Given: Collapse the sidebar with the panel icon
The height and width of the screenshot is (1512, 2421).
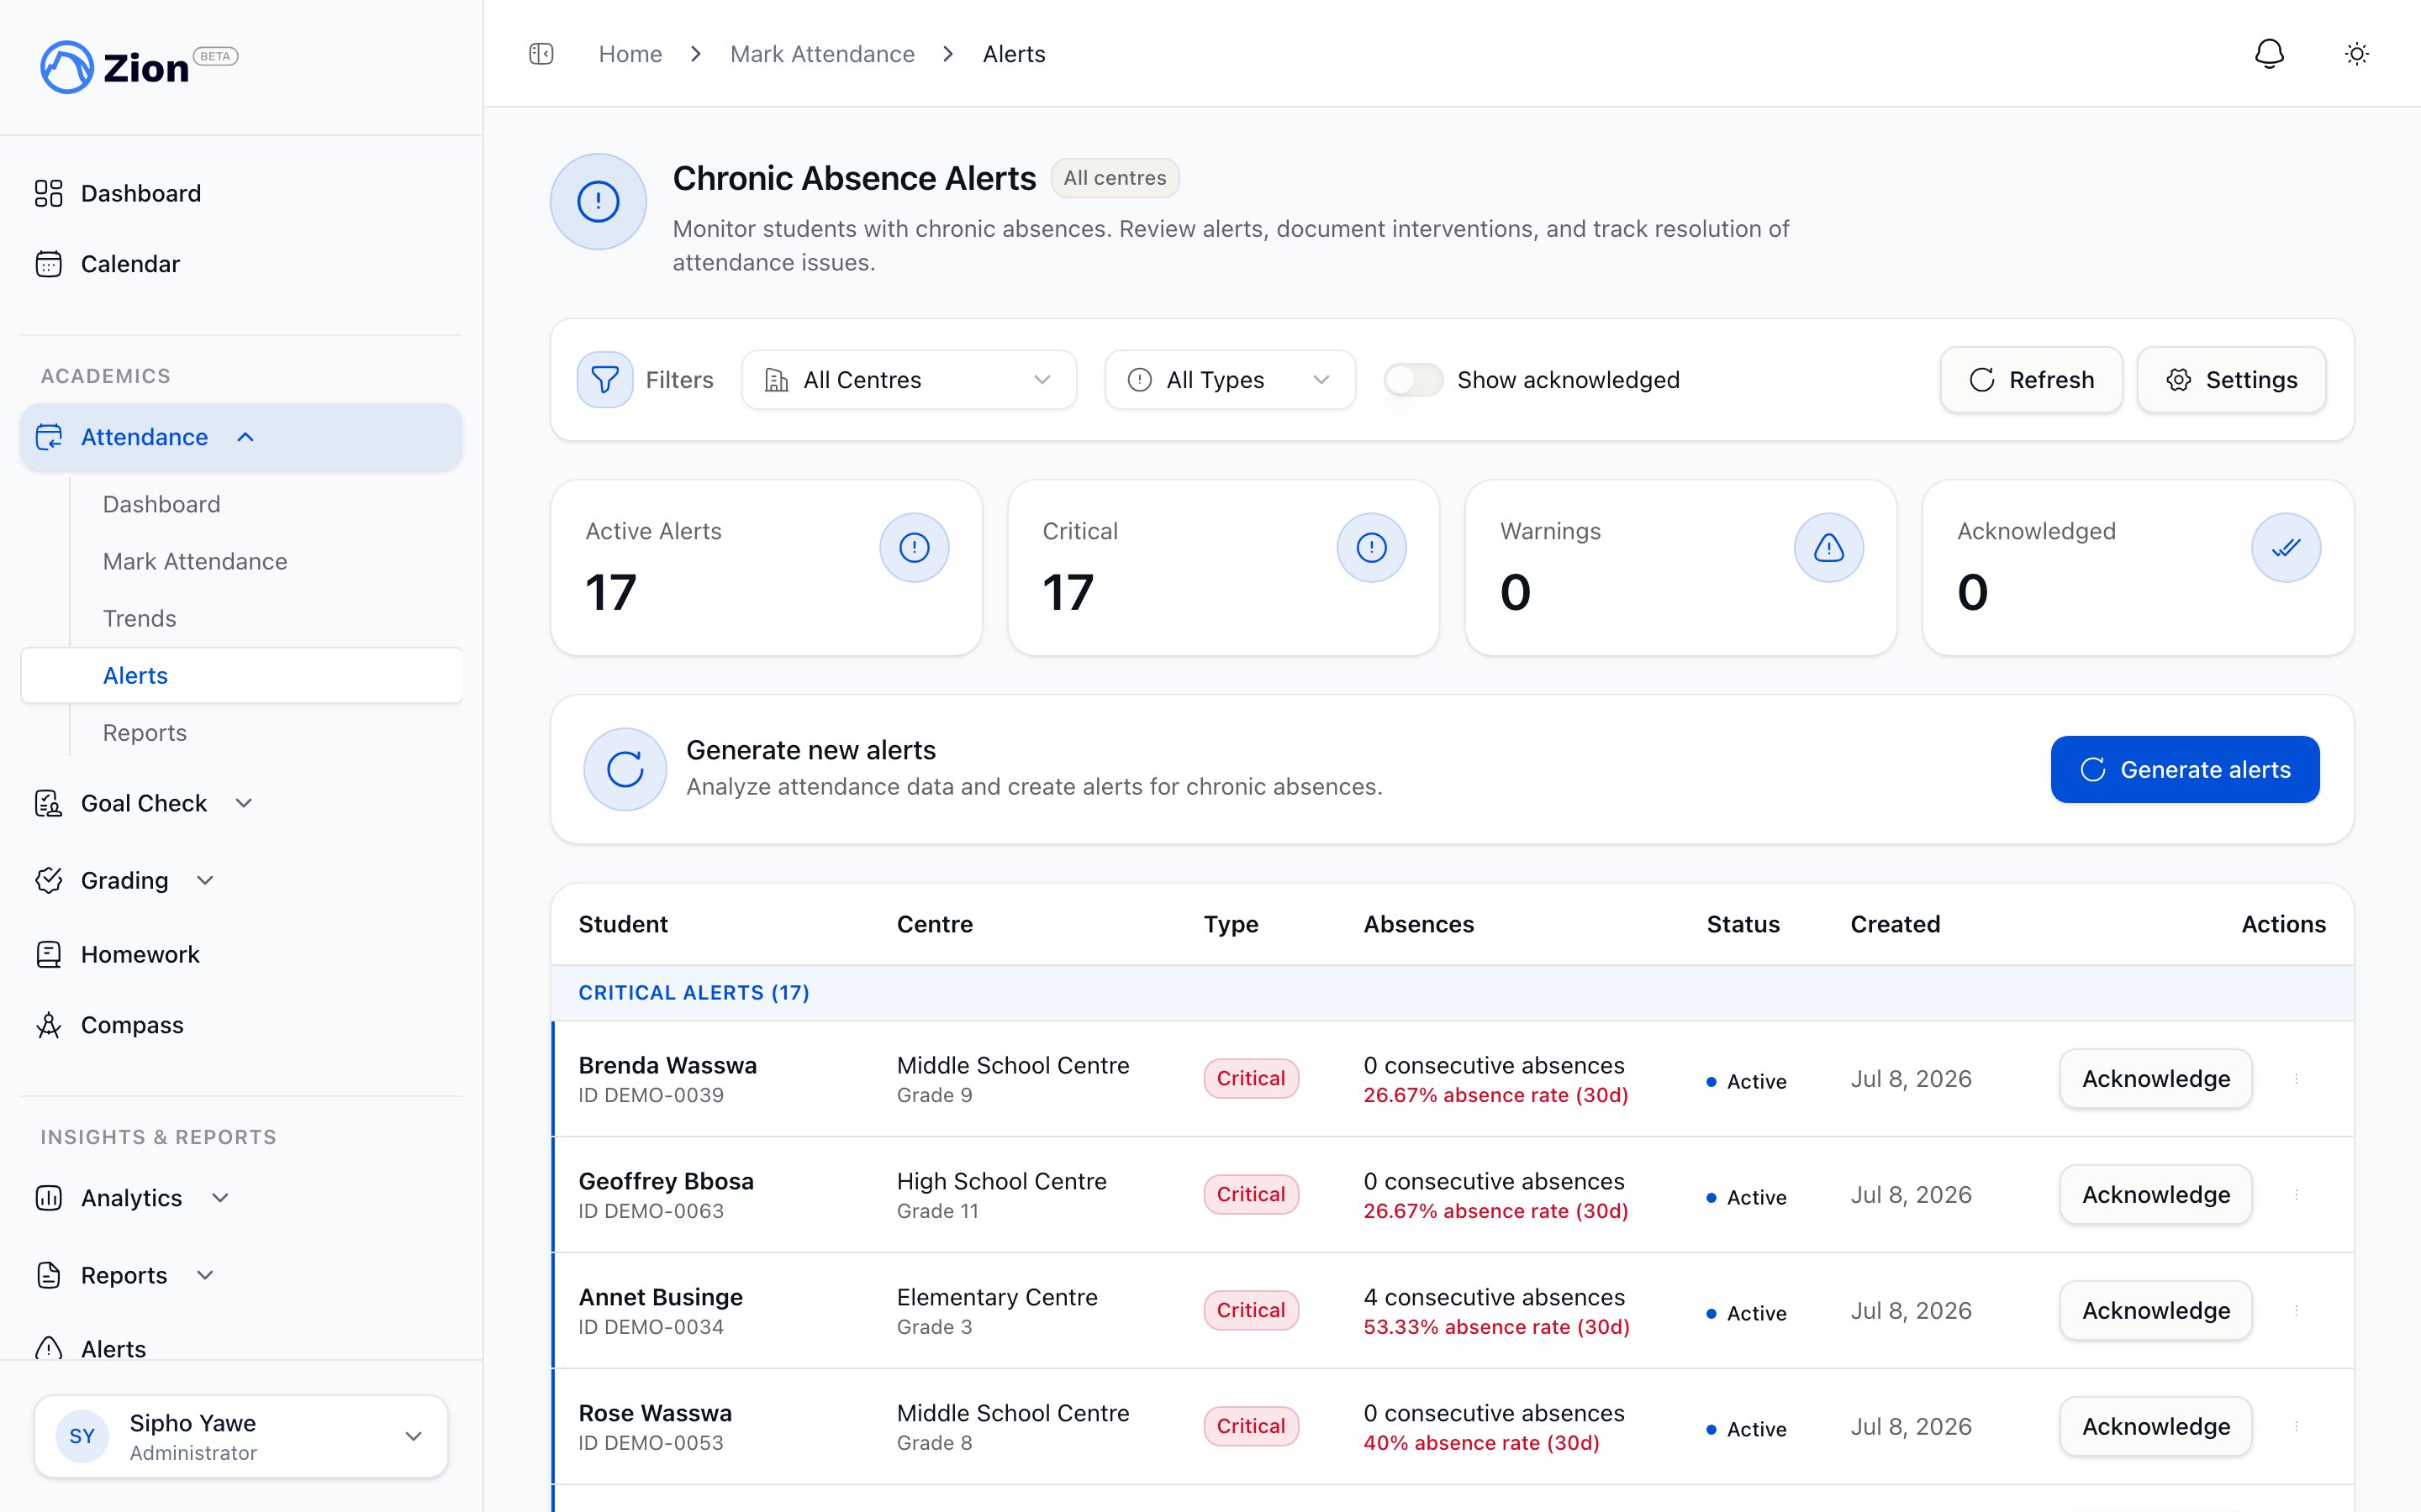Looking at the screenshot, I should [541, 54].
